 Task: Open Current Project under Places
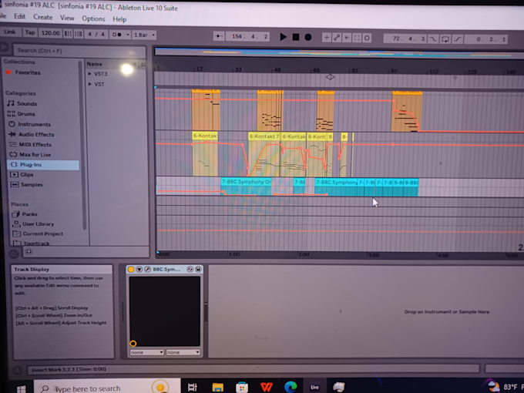(43, 233)
